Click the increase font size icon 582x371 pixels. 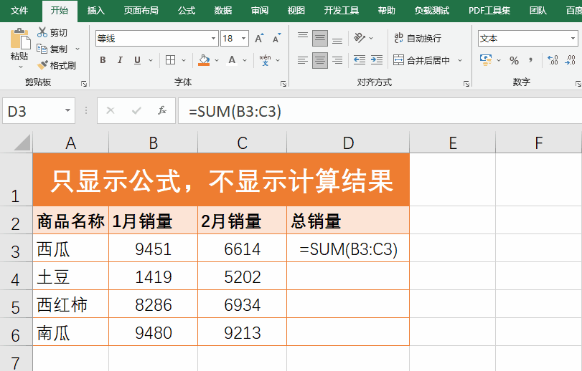(x=259, y=38)
